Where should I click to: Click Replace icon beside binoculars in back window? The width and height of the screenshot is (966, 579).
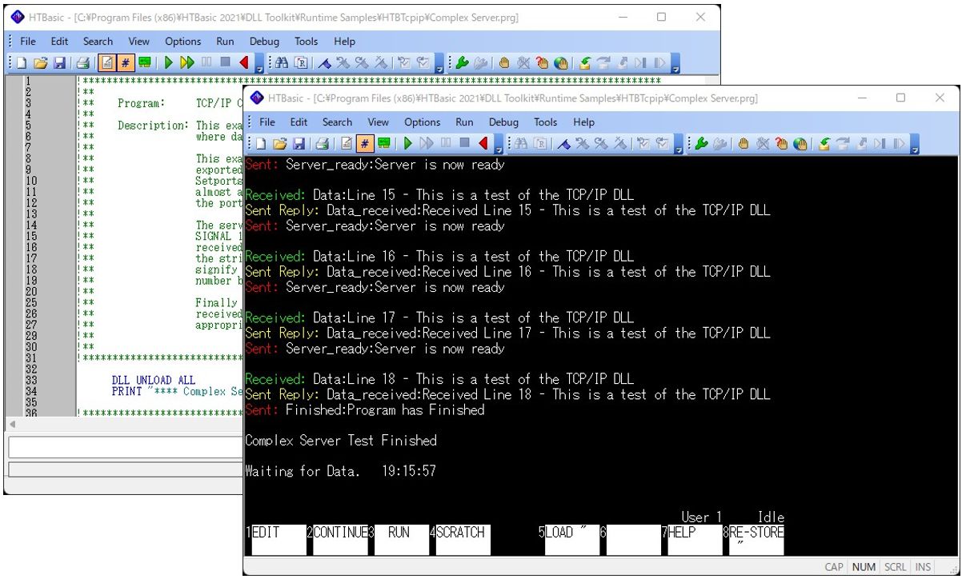coord(301,62)
